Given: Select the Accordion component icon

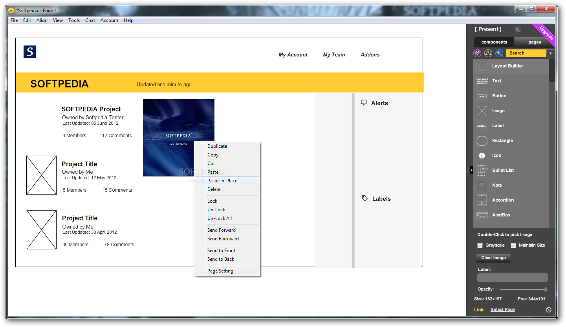Looking at the screenshot, I should [482, 200].
